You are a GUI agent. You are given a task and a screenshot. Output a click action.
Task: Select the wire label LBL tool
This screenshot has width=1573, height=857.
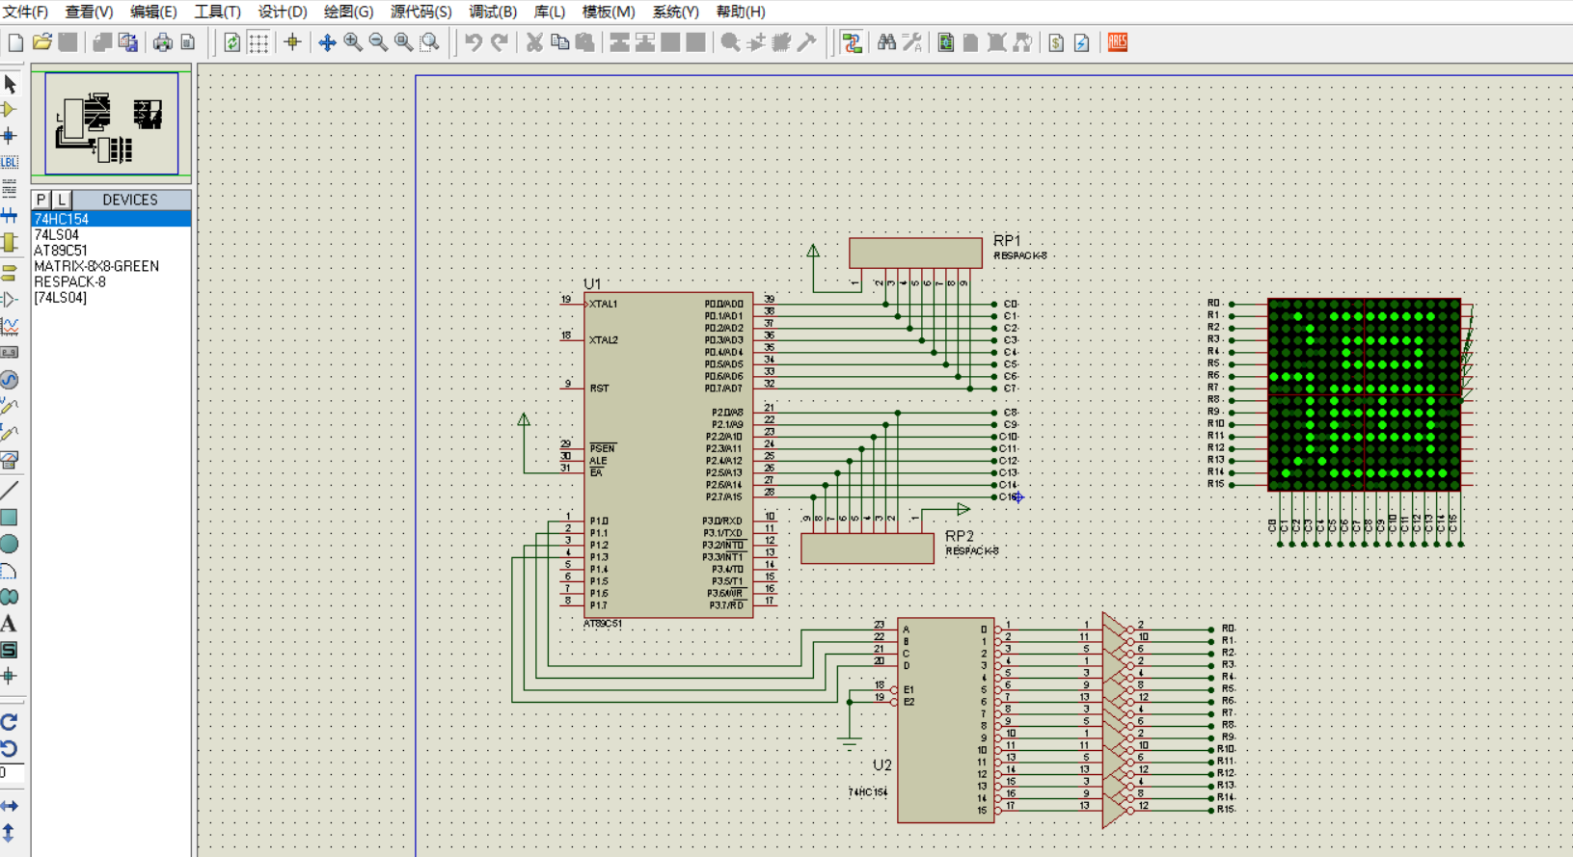point(10,162)
